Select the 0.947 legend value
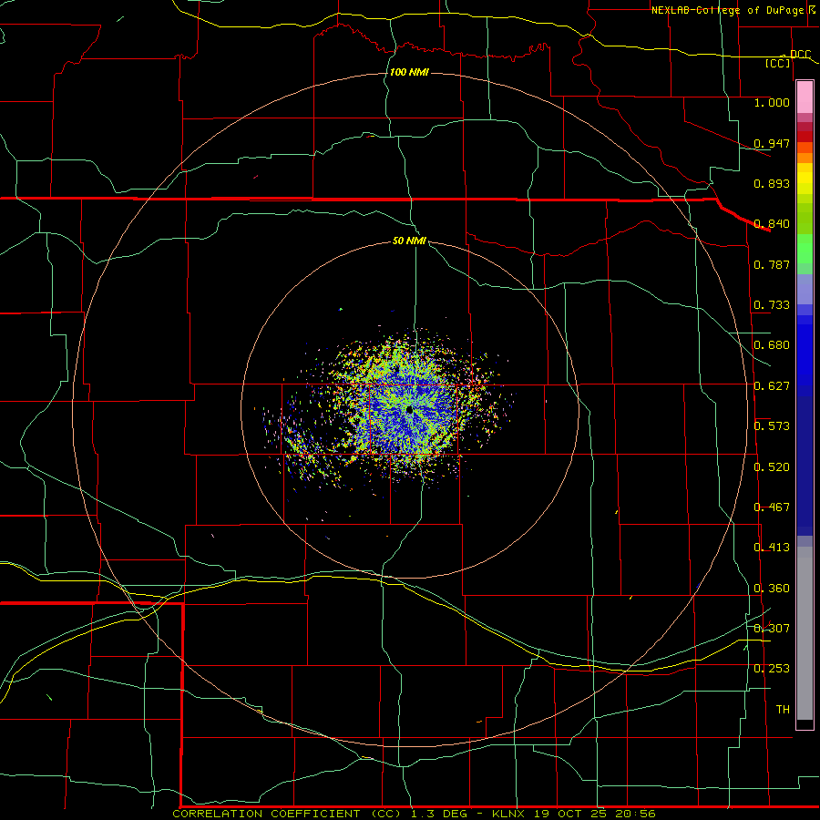Viewport: 820px width, 820px height. tap(772, 143)
